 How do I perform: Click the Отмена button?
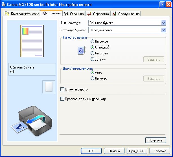[114, 151]
